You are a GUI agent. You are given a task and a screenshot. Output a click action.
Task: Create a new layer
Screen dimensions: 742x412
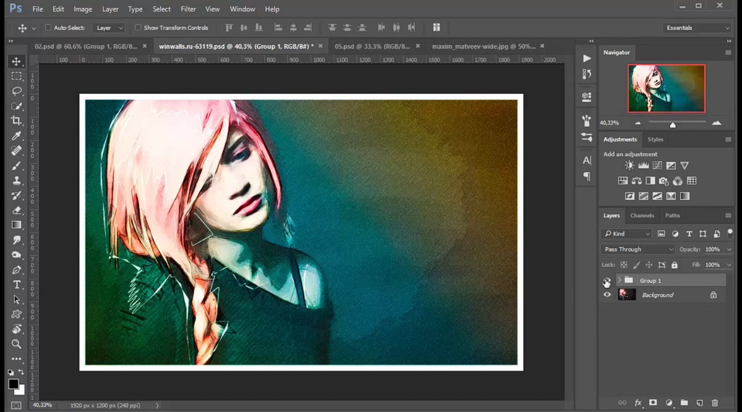point(700,403)
